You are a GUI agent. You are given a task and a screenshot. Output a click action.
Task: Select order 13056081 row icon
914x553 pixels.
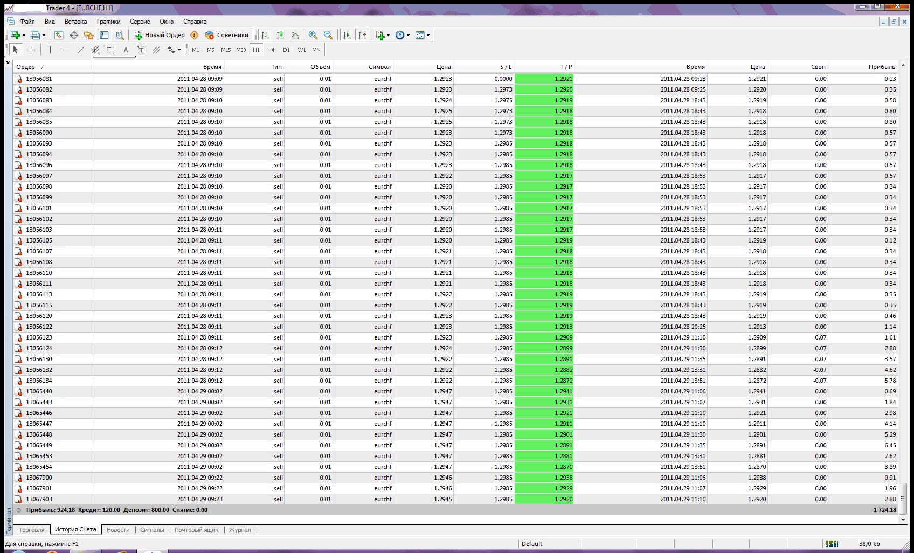(x=19, y=79)
